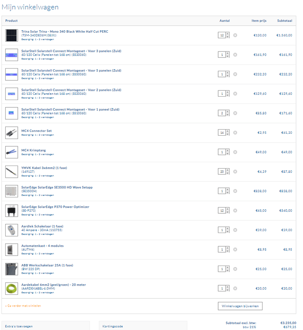Remove the SolarEdge P370 Power Optimizer

(235, 210)
